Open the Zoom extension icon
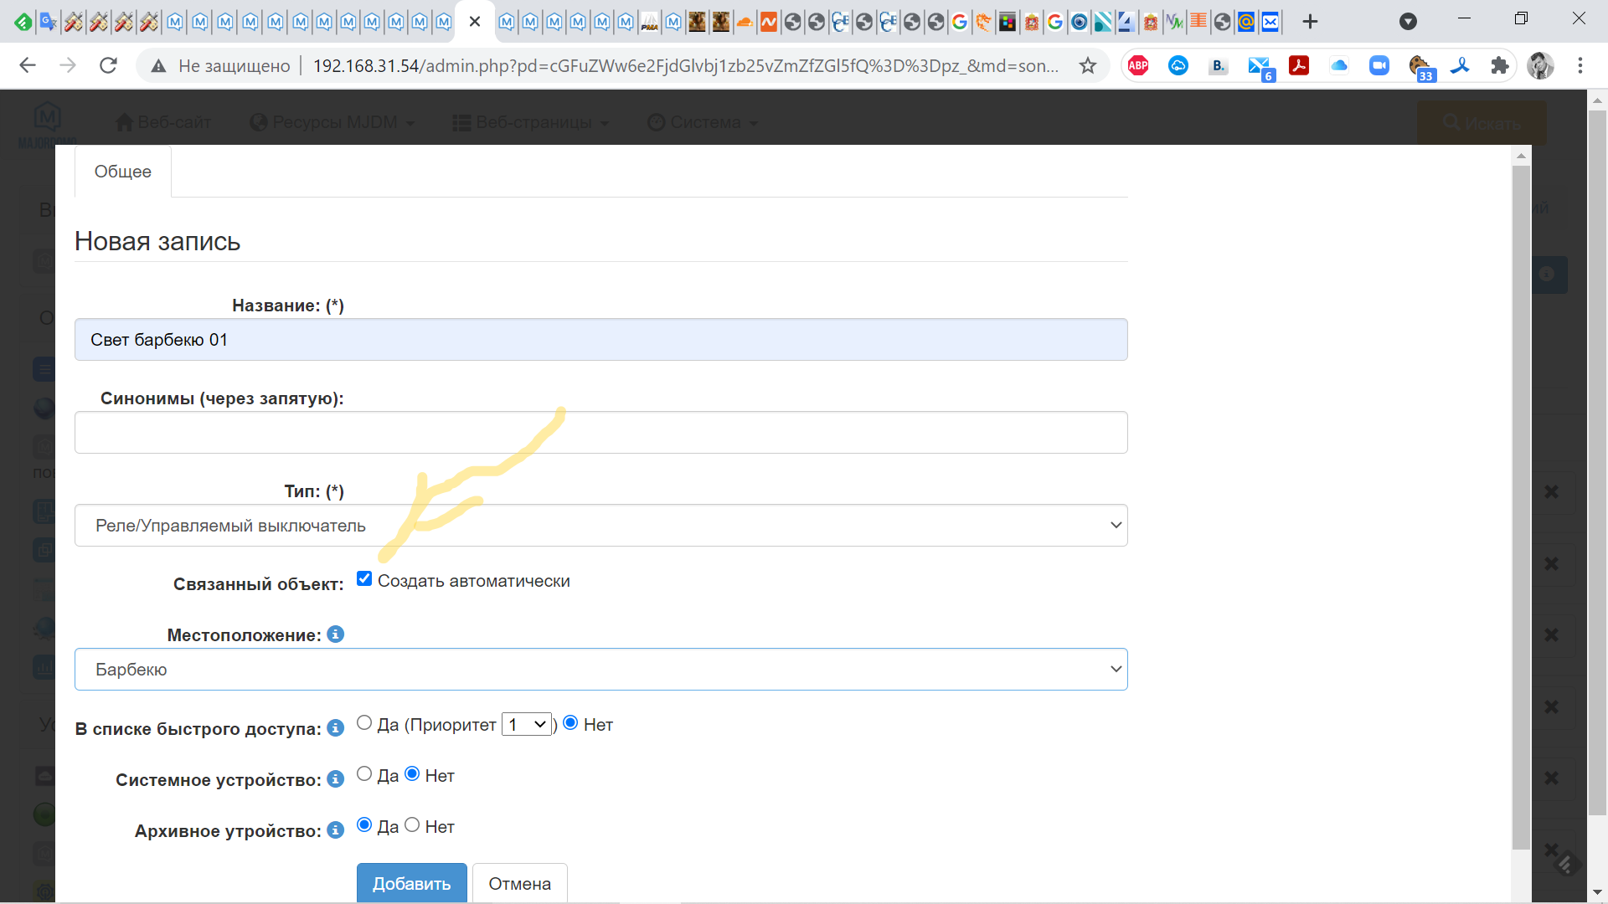This screenshot has height=904, width=1608. point(1379,65)
